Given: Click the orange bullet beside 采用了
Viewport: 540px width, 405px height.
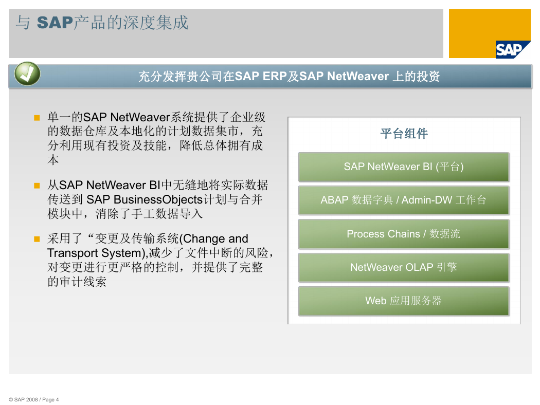Looking at the screenshot, I should pos(37,239).
